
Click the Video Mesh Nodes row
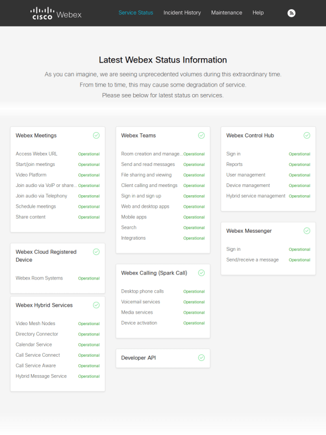(58, 324)
